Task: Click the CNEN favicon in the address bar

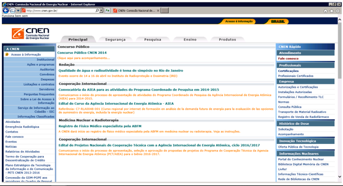Action: tap(24, 10)
